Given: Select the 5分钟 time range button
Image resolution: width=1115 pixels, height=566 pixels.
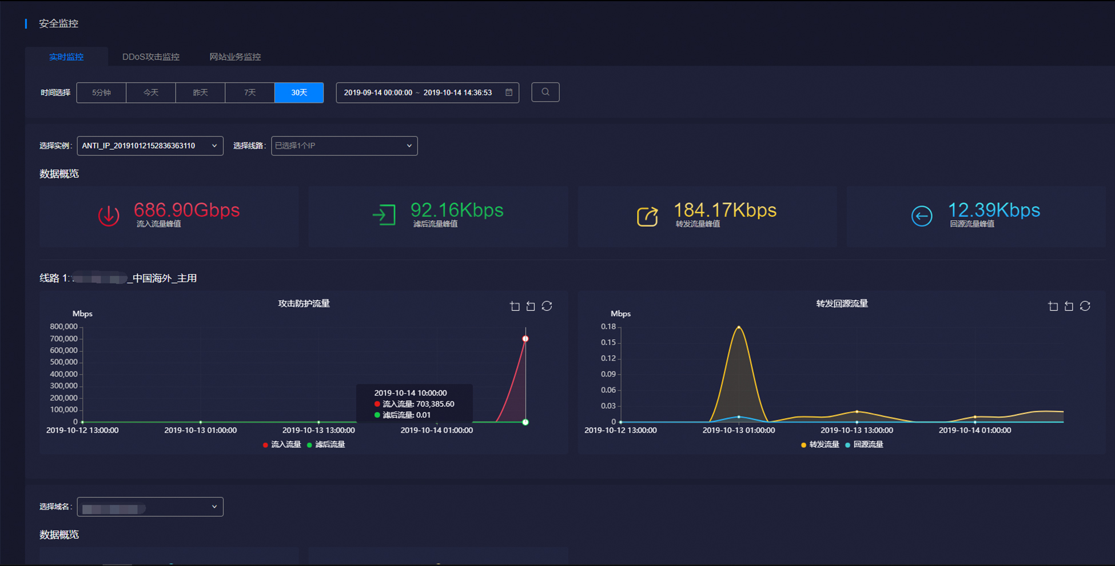Looking at the screenshot, I should [x=101, y=93].
